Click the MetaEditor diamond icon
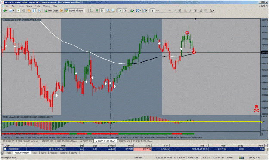Image resolution: width=269 pixels, height=160 pixels. [x=61, y=11]
